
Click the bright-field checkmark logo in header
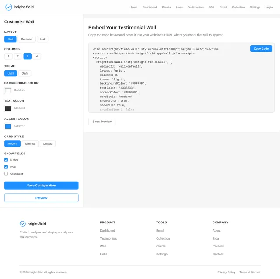[x=9, y=7]
